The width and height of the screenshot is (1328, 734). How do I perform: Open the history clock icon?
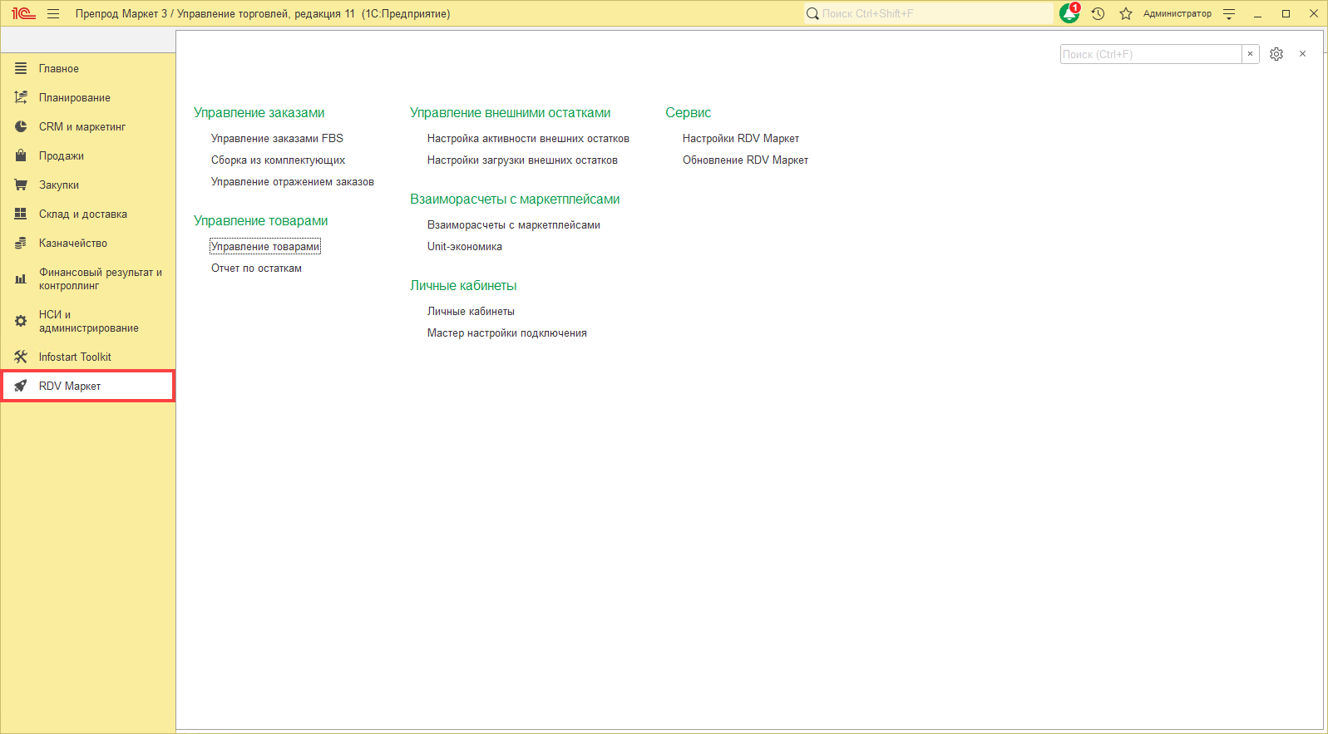pyautogui.click(x=1098, y=13)
